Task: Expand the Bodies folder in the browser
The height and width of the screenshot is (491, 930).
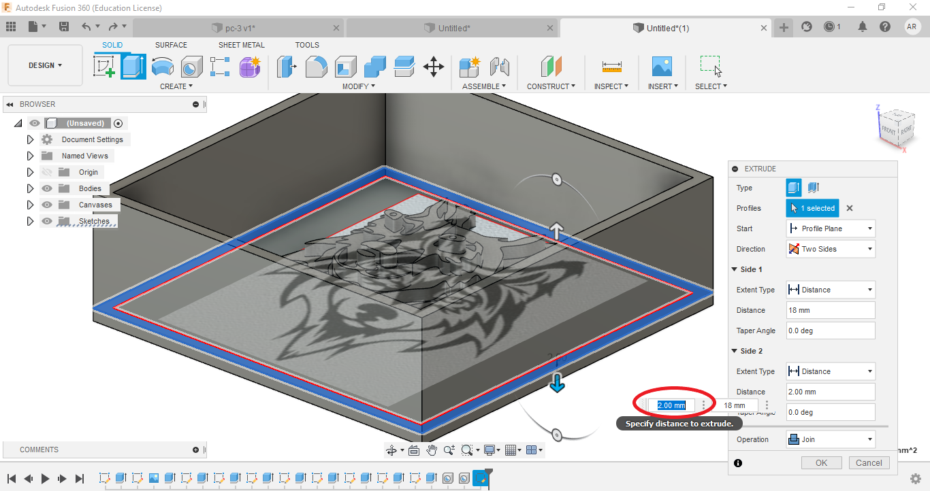Action: coord(30,188)
